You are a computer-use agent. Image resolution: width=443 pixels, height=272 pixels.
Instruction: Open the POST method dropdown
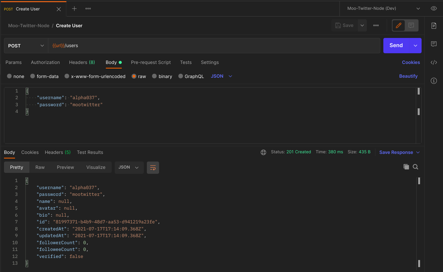(26, 46)
